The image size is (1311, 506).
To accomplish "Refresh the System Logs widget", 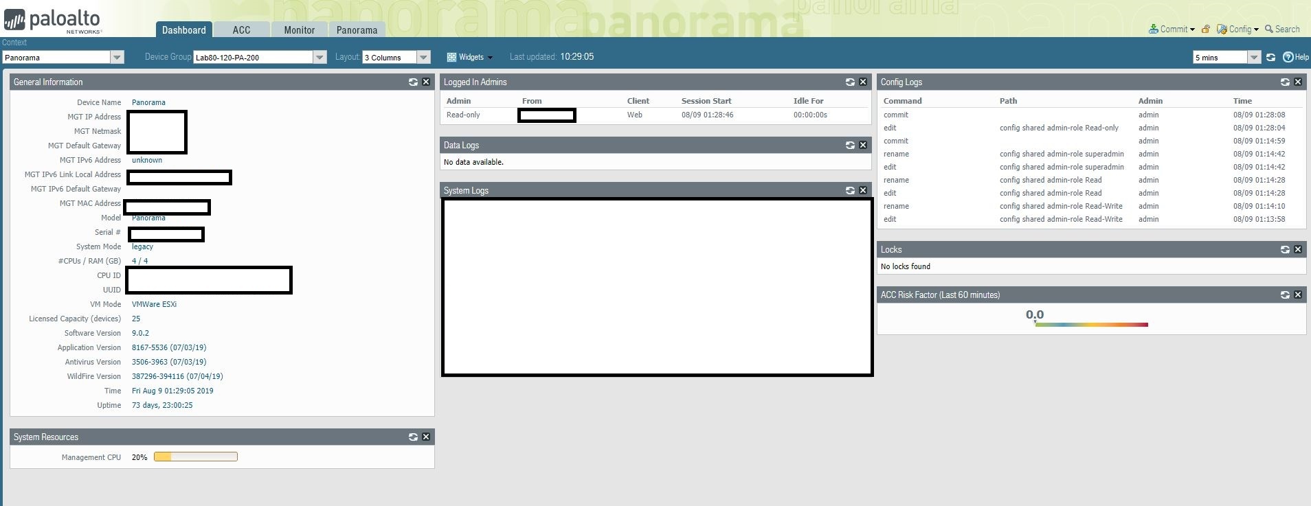I will (850, 190).
